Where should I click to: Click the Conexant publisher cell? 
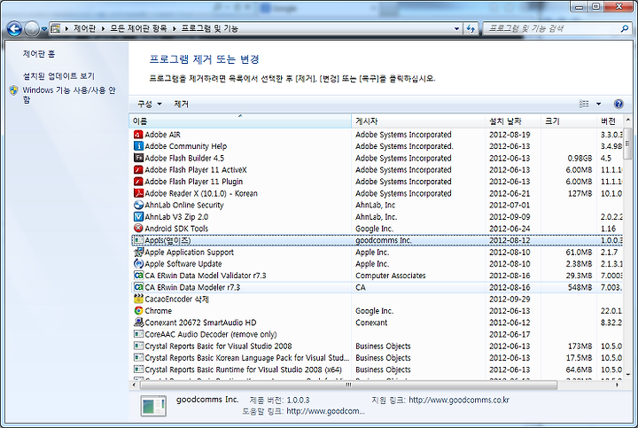[371, 323]
